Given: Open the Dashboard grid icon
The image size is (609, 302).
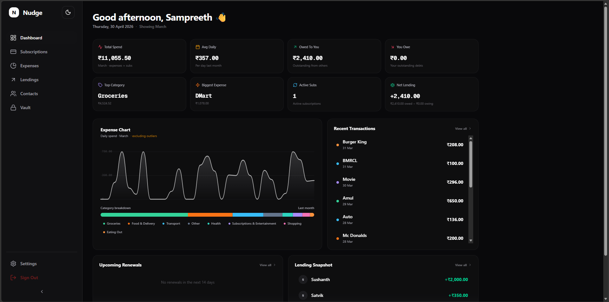Looking at the screenshot, I should pos(13,38).
